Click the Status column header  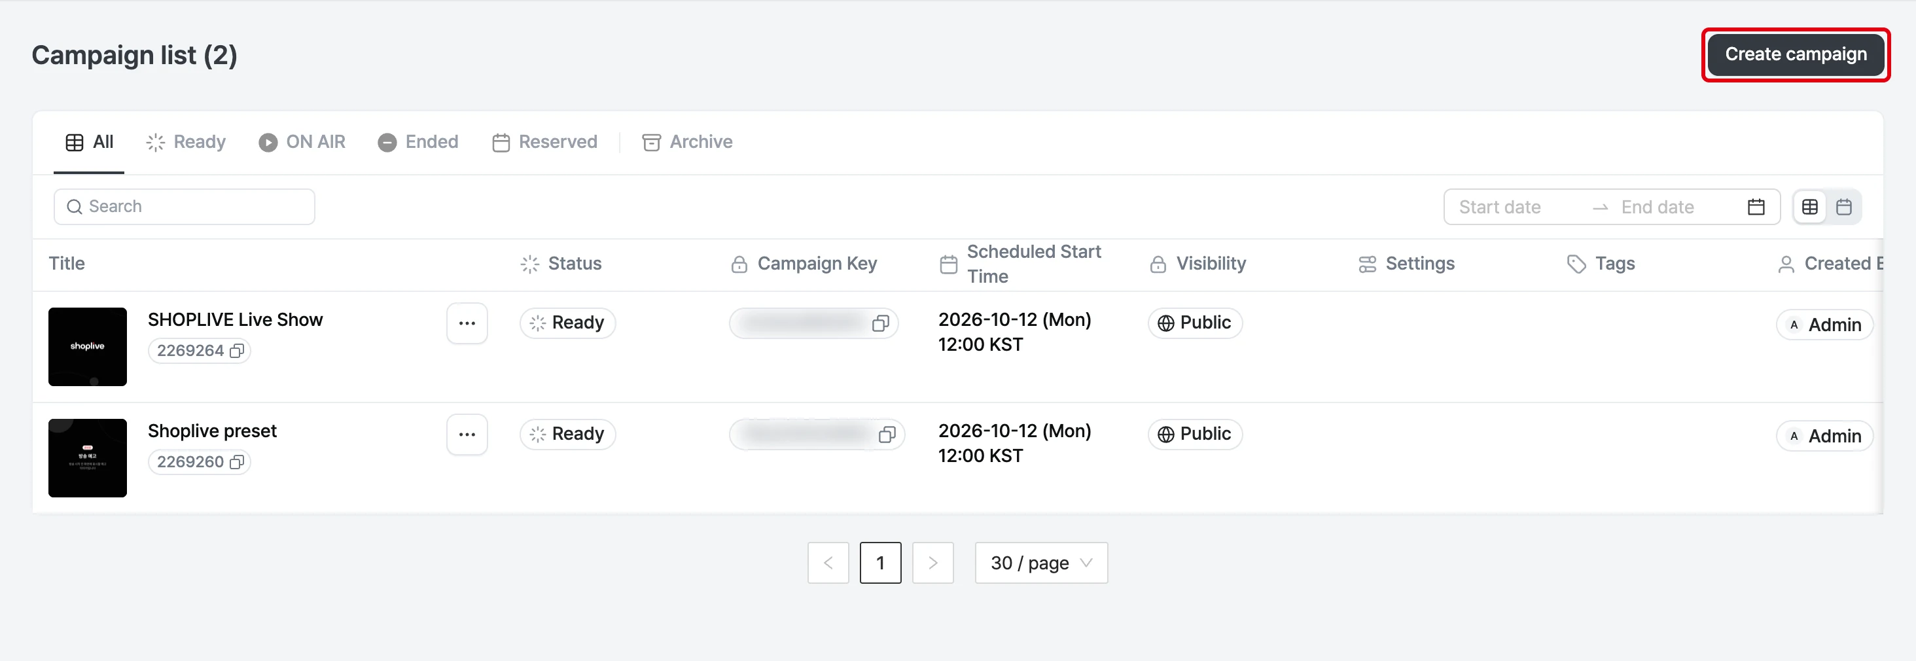[561, 264]
